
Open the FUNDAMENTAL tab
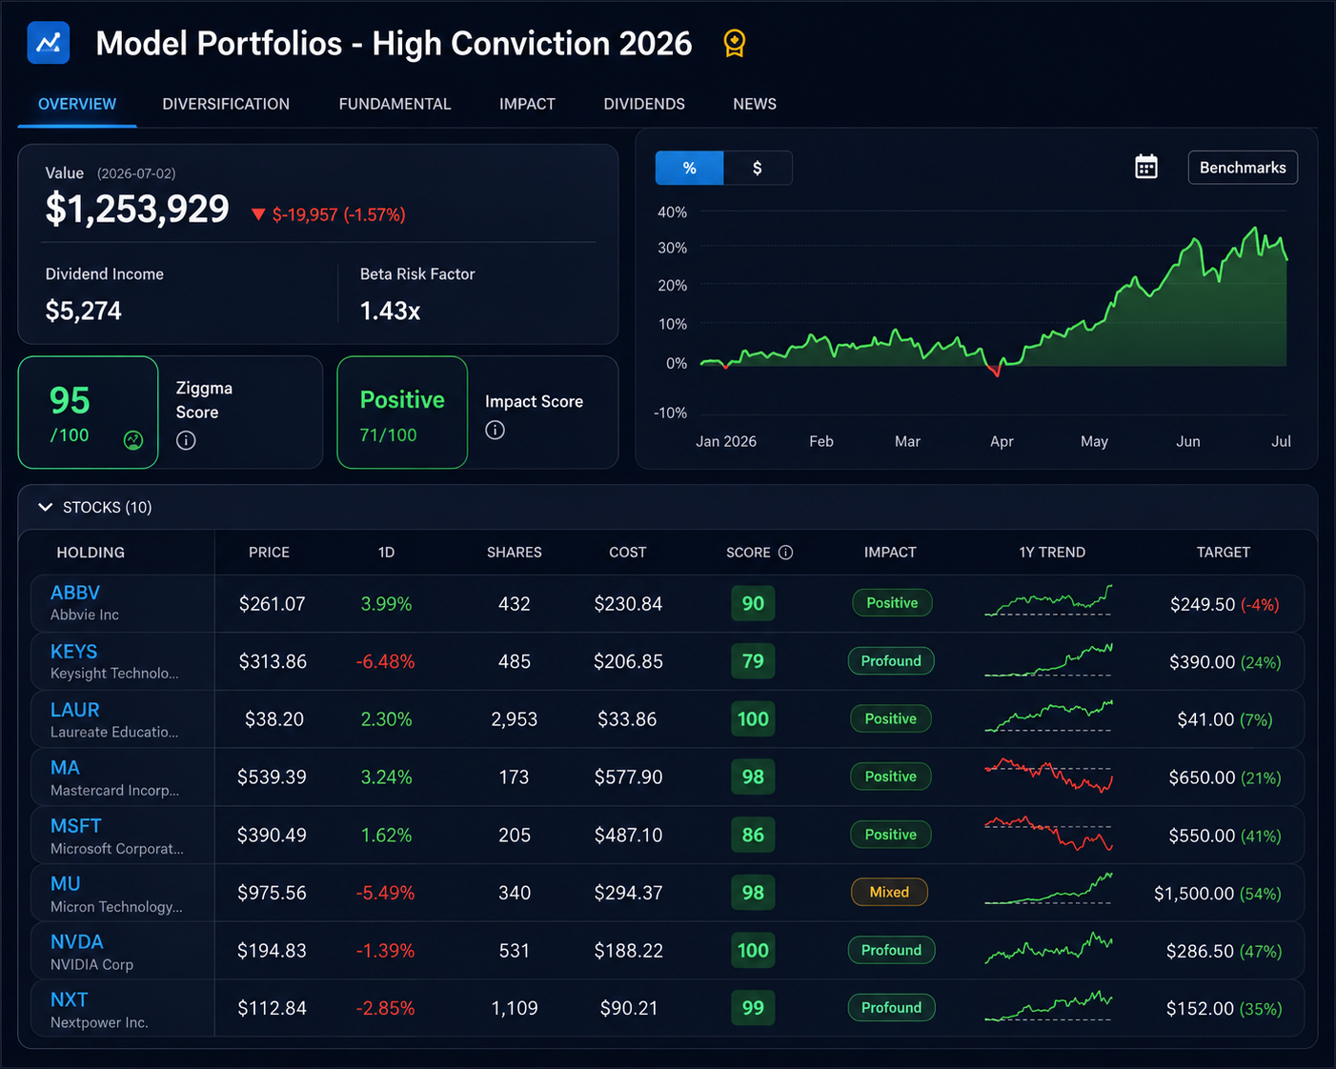tap(395, 104)
